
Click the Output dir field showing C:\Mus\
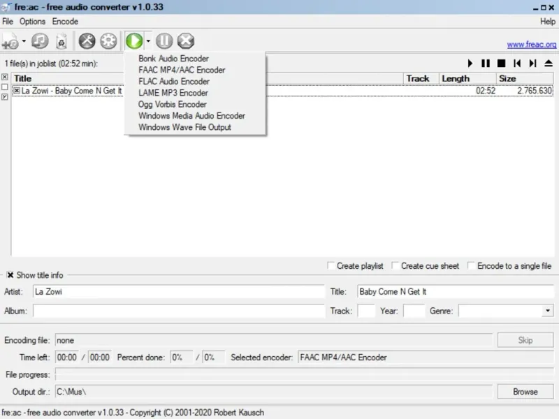click(274, 392)
